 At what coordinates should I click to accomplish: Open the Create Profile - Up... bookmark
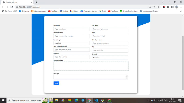pyautogui.click(x=129, y=11)
